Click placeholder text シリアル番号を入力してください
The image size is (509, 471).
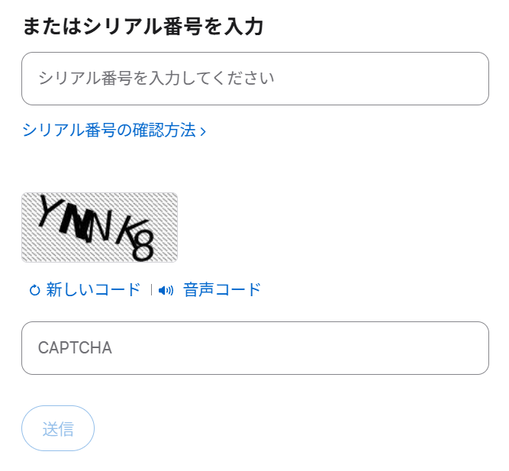[x=156, y=79]
